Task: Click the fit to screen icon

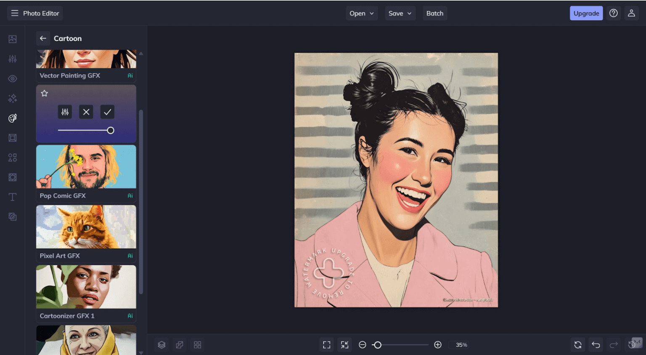Action: point(327,345)
